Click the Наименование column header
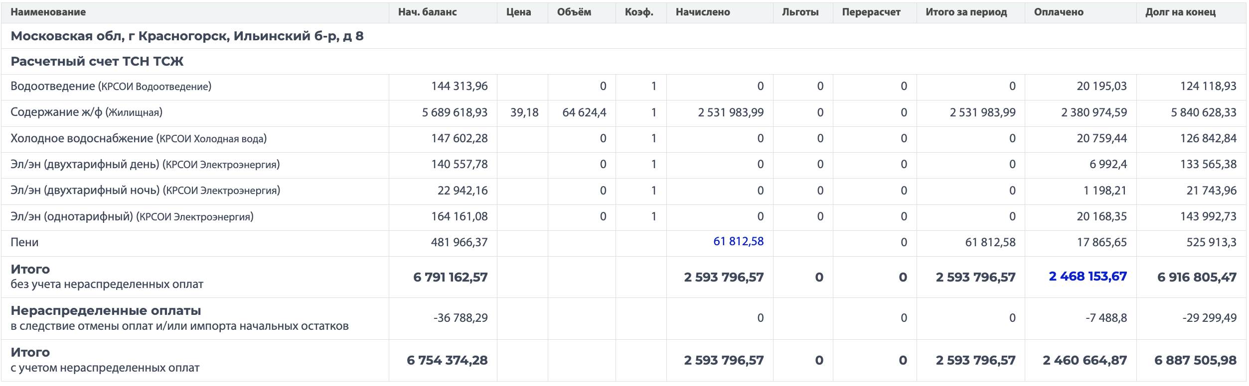Screen dimensions: 1249x386 48,12
